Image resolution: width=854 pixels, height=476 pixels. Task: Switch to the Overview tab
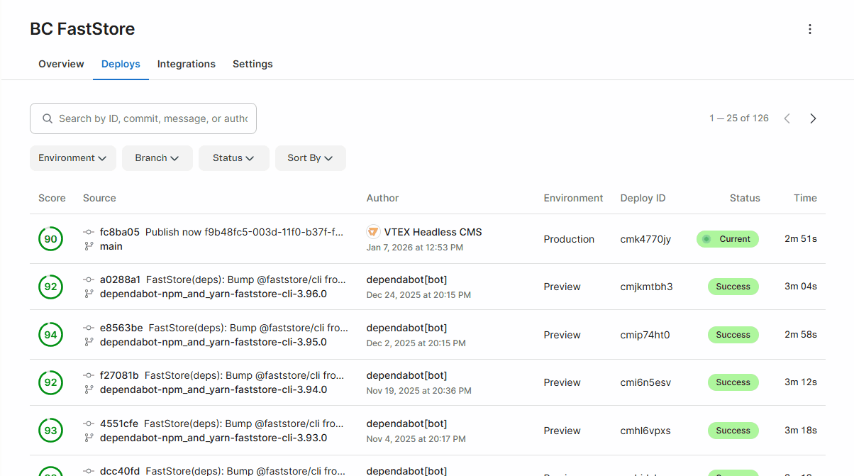tap(61, 64)
